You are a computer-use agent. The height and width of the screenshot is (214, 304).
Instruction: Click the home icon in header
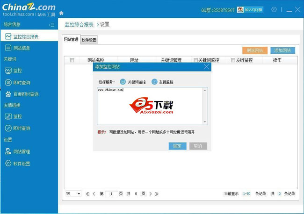click(61, 13)
